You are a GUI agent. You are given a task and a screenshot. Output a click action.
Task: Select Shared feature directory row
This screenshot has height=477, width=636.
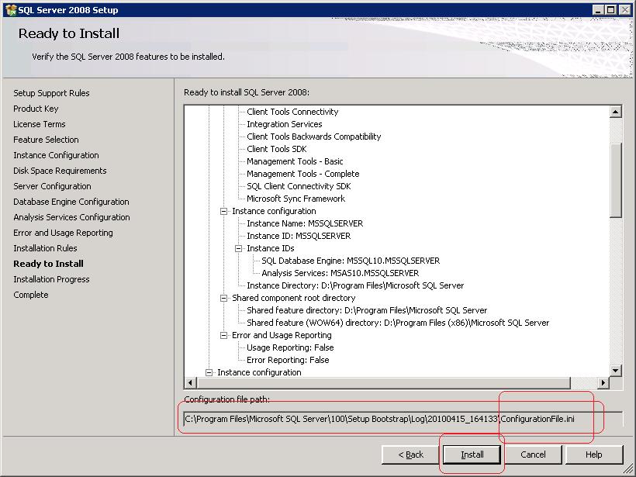click(367, 310)
